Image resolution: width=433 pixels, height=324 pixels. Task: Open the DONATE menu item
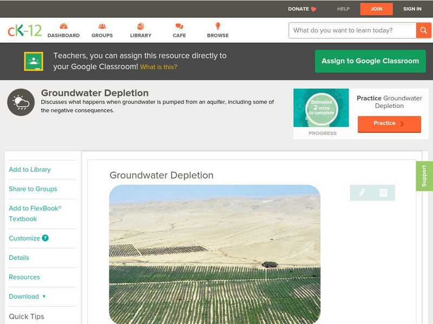tap(299, 9)
